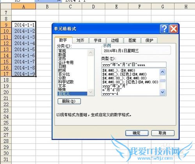The height and width of the screenshot is (164, 195).
Task: Confirm with the 确定 button
Action: click(x=137, y=133)
